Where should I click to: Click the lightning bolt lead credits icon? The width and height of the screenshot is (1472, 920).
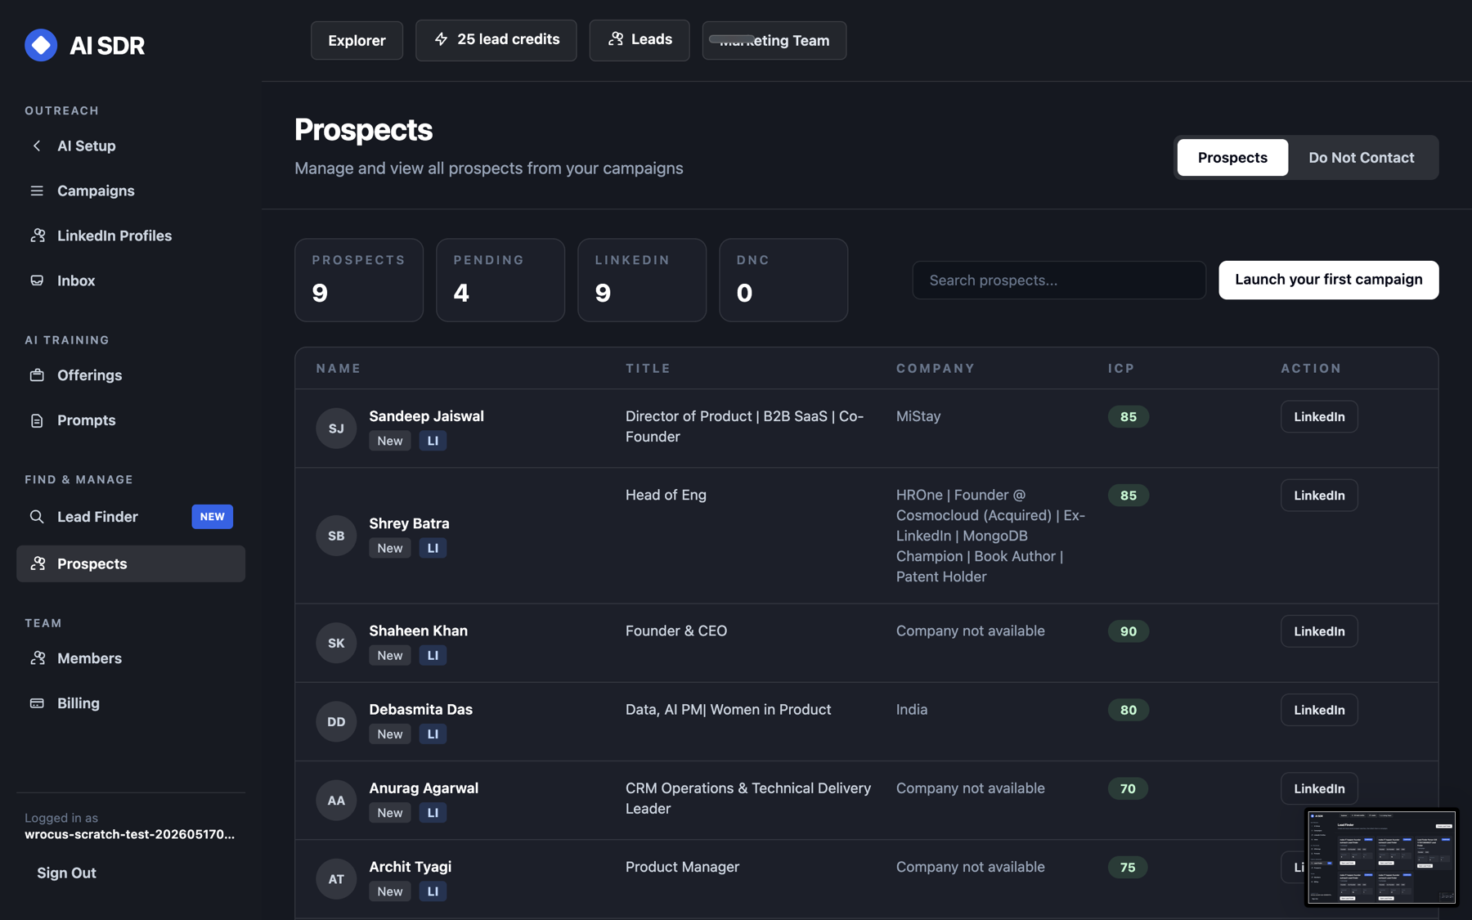(441, 39)
